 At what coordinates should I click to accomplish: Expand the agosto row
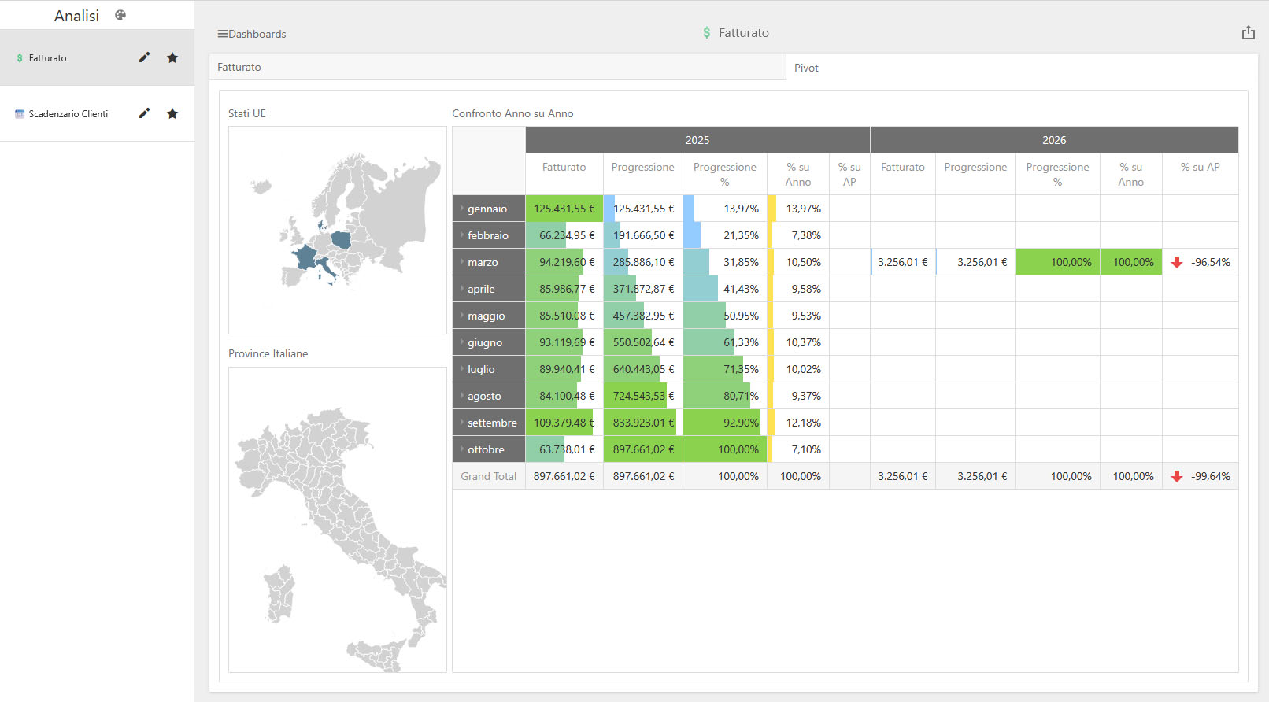coord(461,396)
